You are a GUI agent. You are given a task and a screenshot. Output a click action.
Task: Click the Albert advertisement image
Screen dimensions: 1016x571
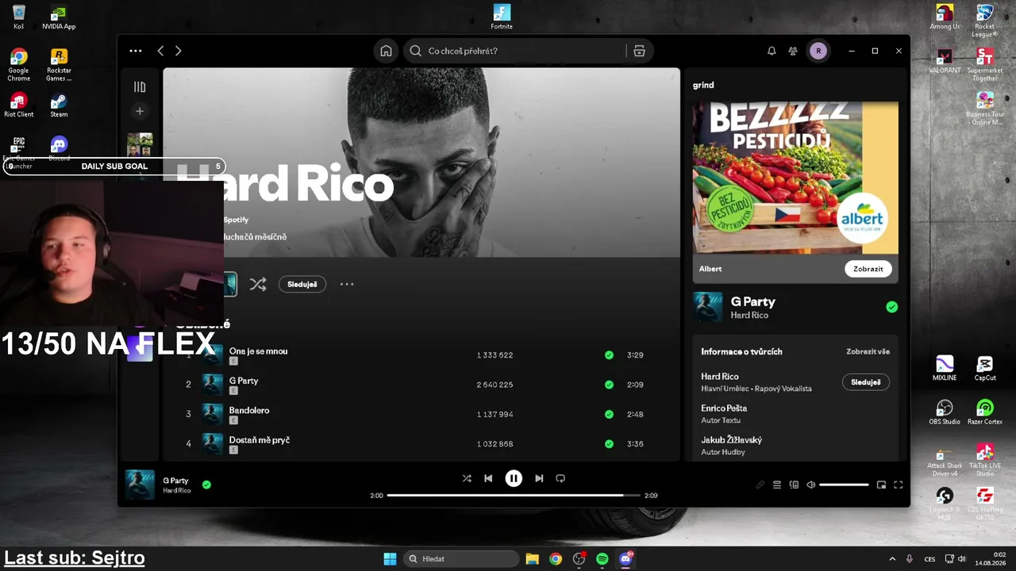[x=795, y=178]
